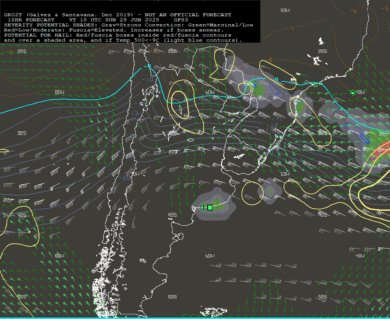Select the "30S" latitude label over the Pacific
The height and width of the screenshot is (319, 390).
click(22, 133)
